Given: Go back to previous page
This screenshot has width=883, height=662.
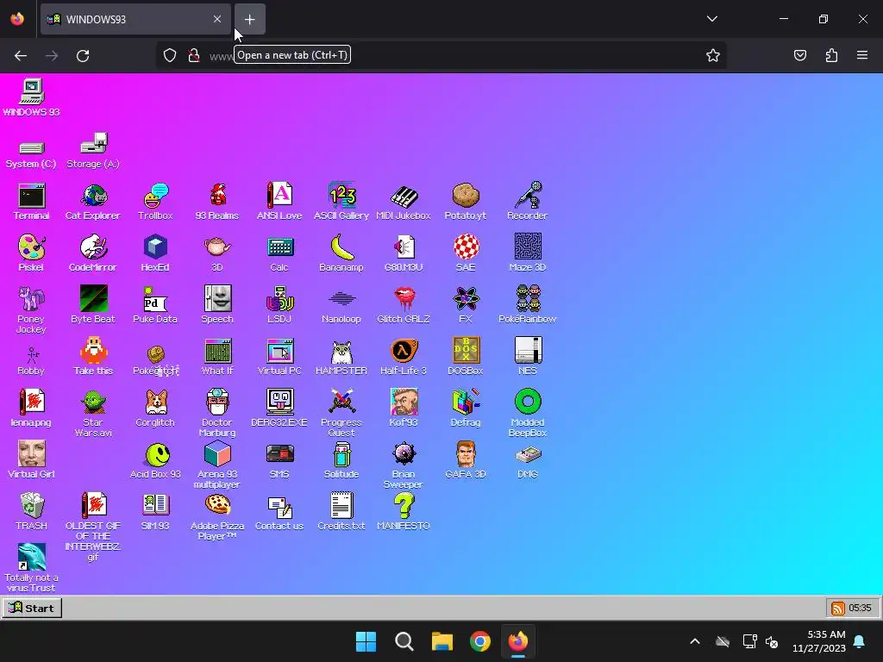Looking at the screenshot, I should (21, 55).
